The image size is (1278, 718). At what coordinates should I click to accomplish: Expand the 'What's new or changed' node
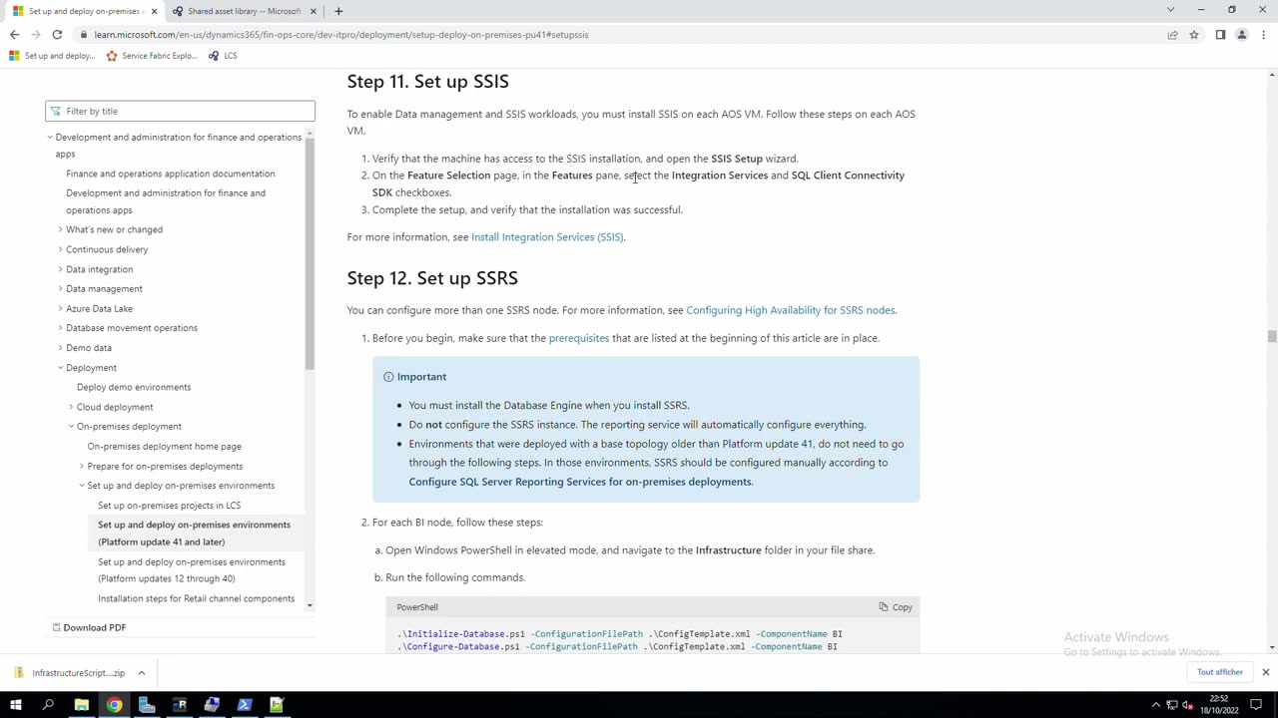[60, 230]
